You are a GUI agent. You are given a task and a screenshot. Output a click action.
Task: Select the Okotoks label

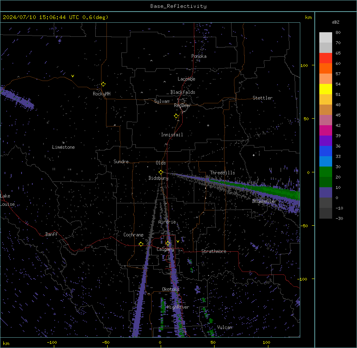point(171,289)
